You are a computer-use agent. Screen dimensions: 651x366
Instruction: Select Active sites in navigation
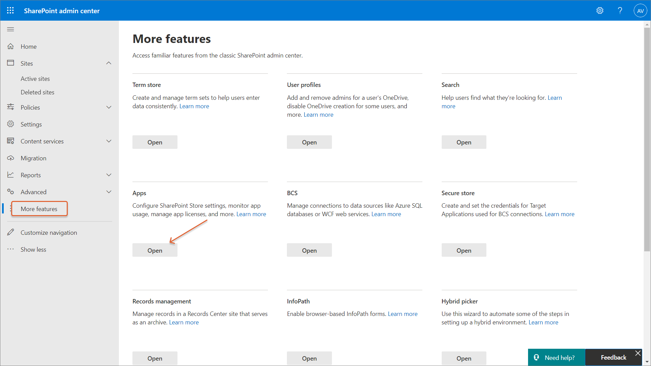[x=35, y=78]
